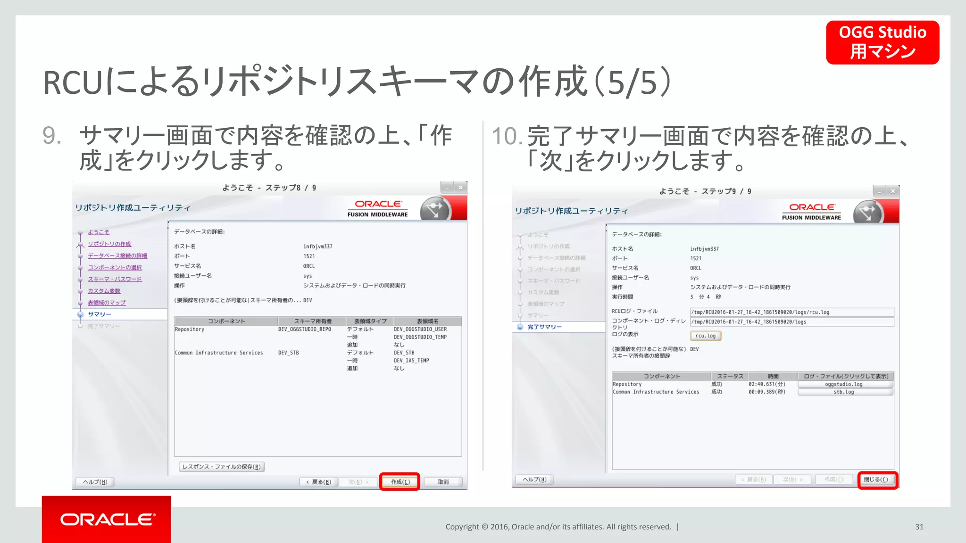The height and width of the screenshot is (543, 966).
Task: Click DEV_OGGSTUDIO_USER tablespace cell
Action: pos(420,329)
